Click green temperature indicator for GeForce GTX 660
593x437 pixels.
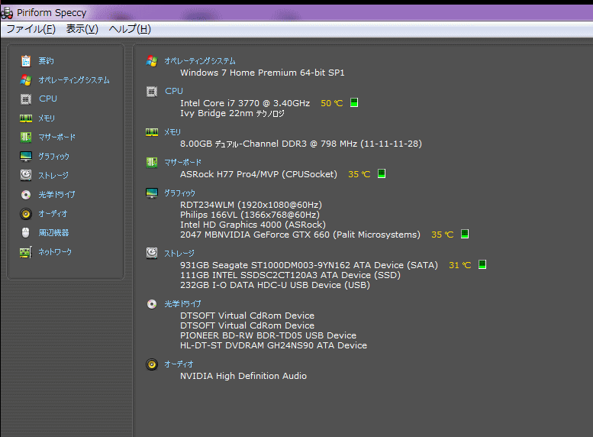pyautogui.click(x=465, y=234)
